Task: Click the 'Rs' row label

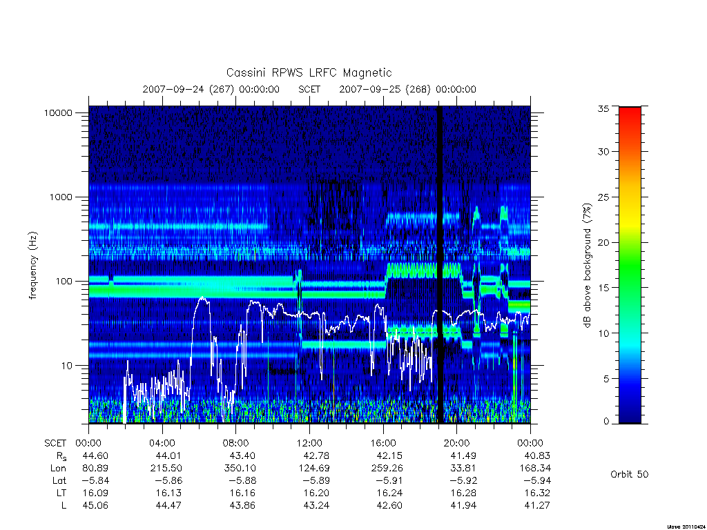Action: (61, 457)
